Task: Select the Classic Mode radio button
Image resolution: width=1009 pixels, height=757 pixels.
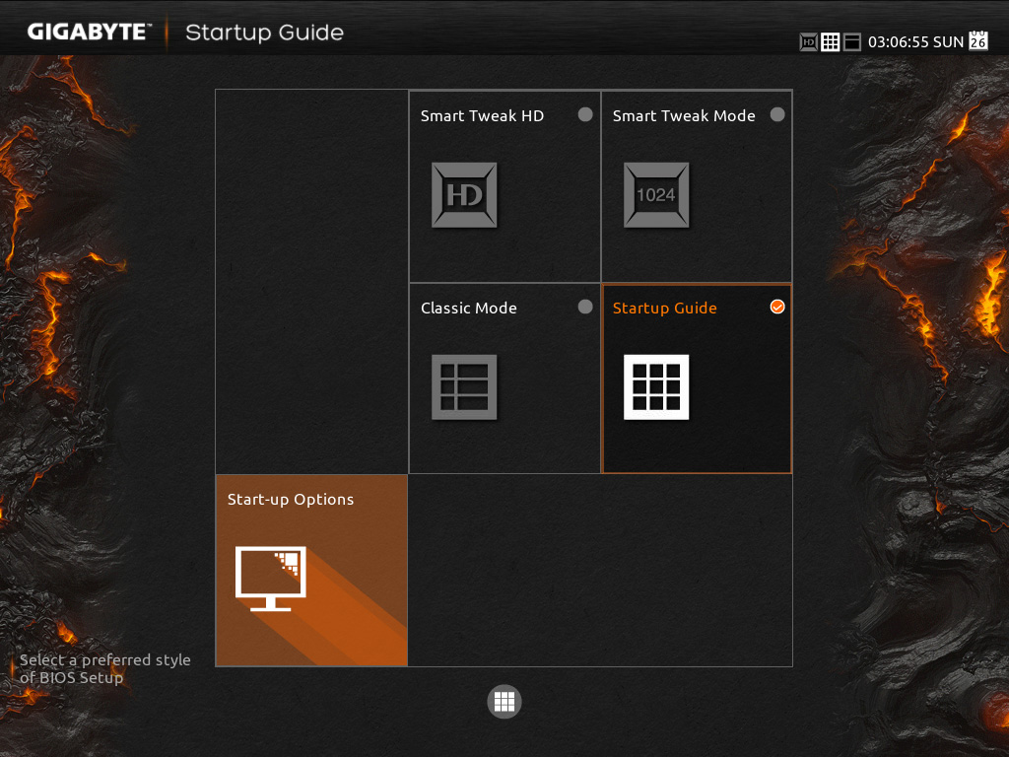Action: pyautogui.click(x=585, y=307)
